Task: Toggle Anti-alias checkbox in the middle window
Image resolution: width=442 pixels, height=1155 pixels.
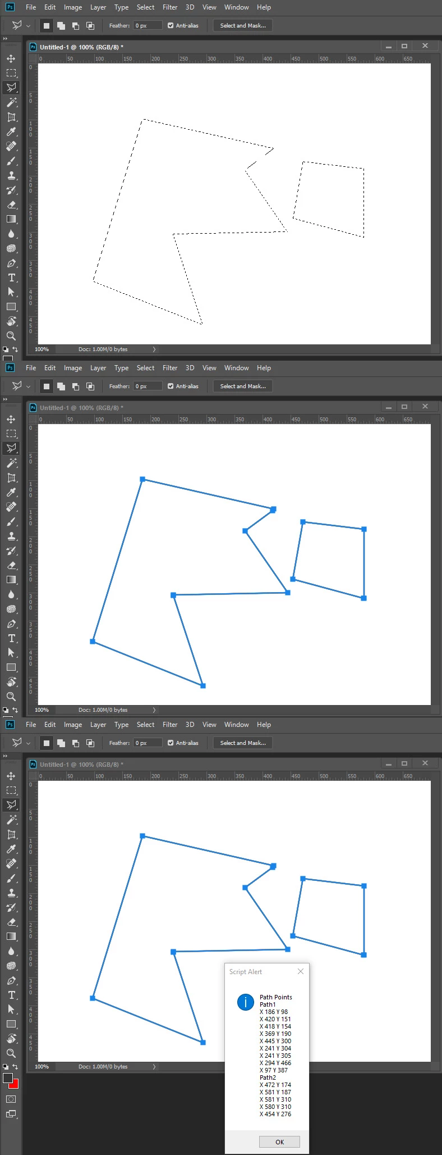Action: tap(171, 386)
